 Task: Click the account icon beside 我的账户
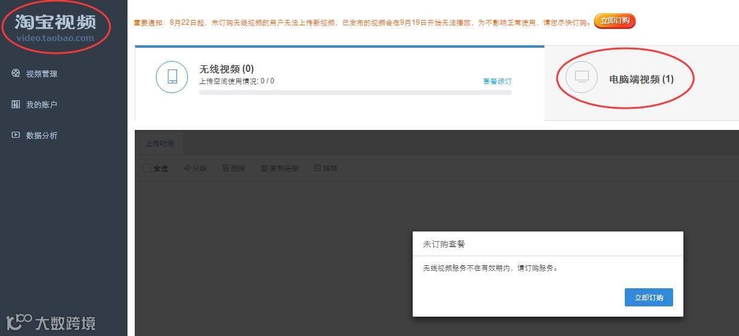[16, 105]
